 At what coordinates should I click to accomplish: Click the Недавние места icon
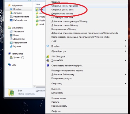pos(11,17)
